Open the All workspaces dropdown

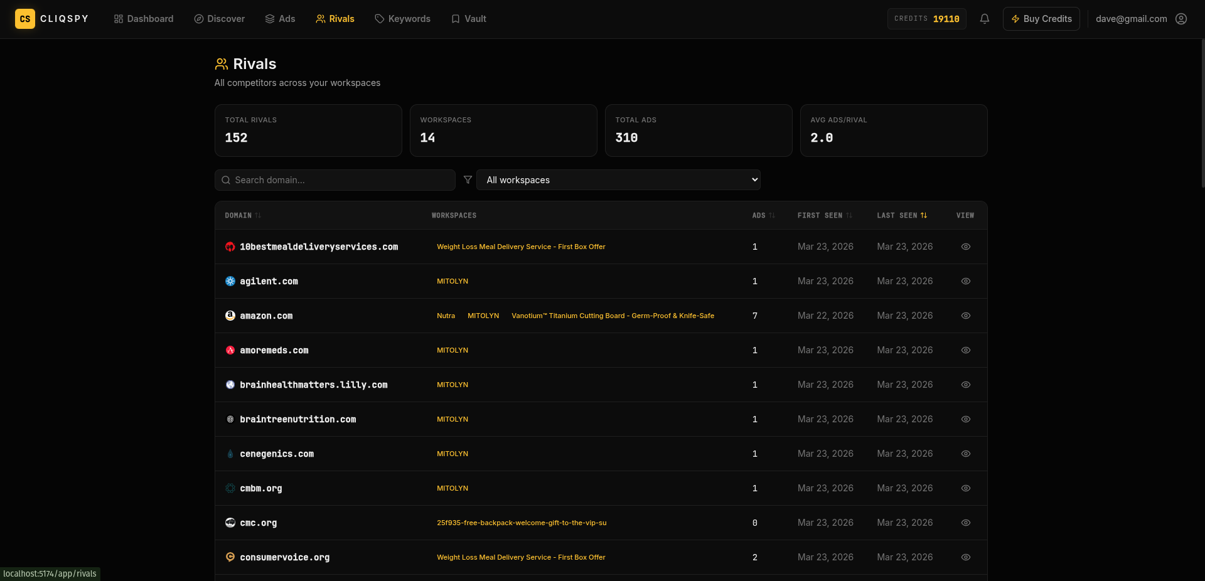tap(619, 180)
